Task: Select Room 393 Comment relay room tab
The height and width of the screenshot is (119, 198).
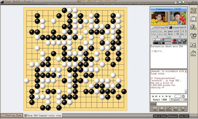Action: [x=43, y=116]
